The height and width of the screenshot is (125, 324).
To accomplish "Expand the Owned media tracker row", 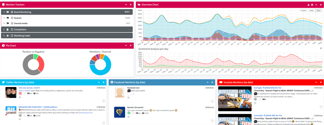I will tap(4, 24).
